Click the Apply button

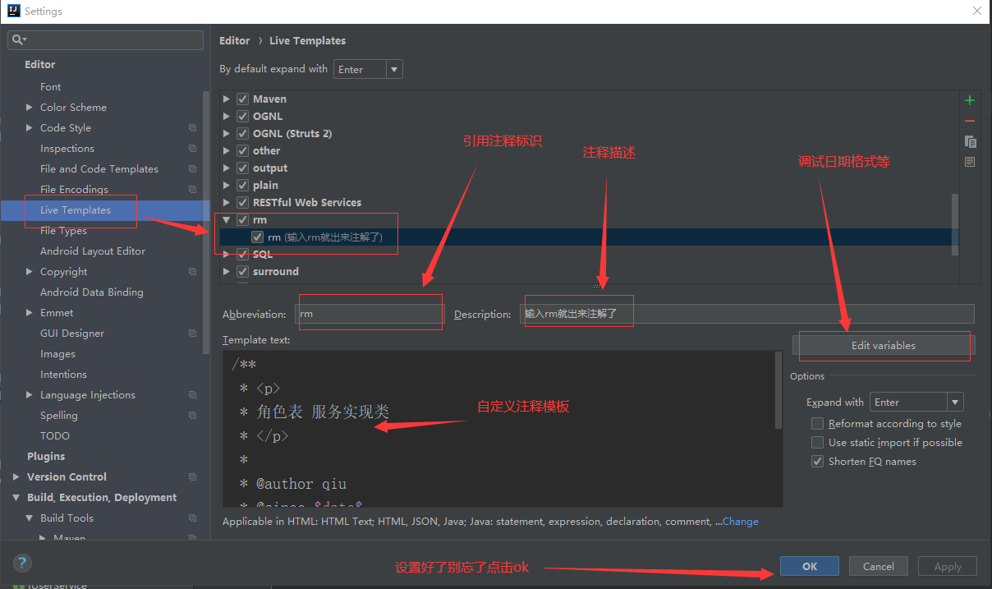coord(948,566)
